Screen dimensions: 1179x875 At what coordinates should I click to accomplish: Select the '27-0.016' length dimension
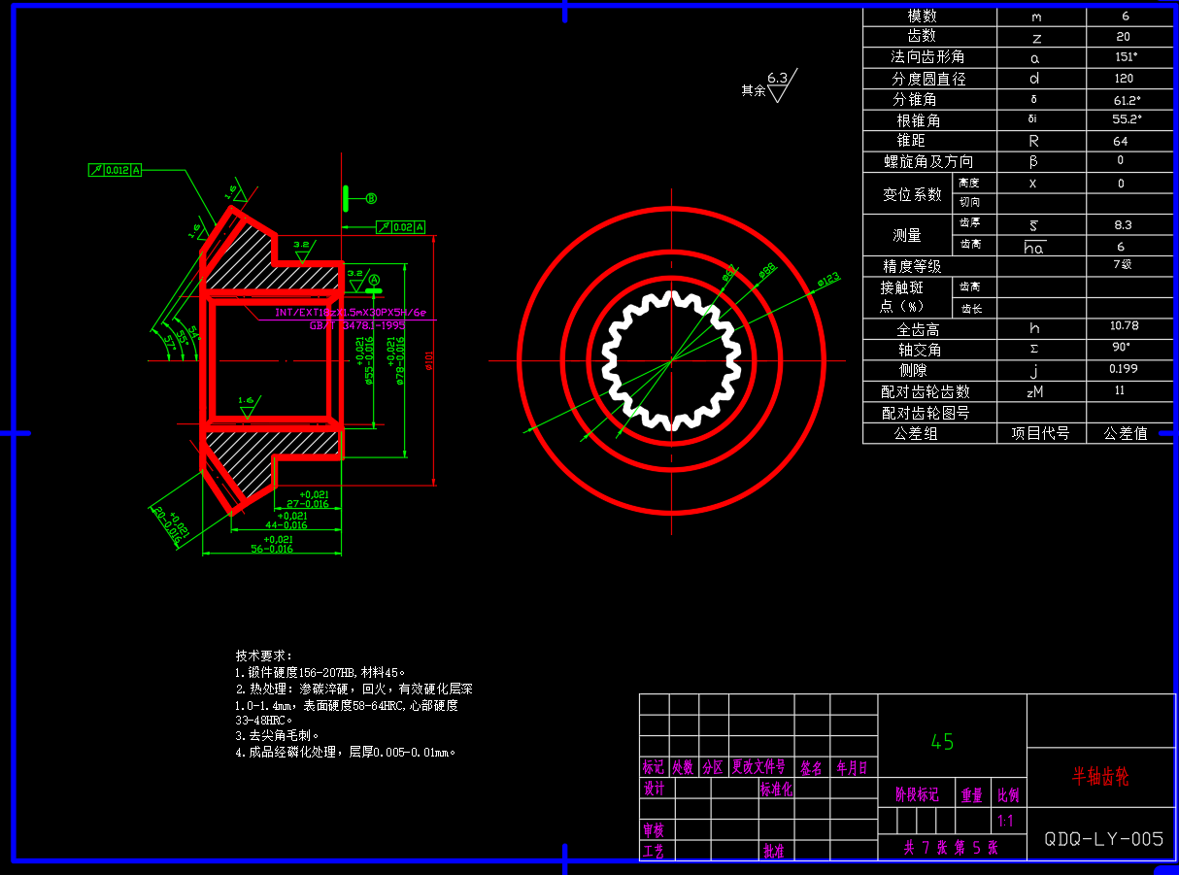[307, 499]
